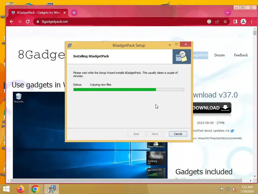The height and width of the screenshot is (194, 258).
Task: Click the disabled Back button
Action: [x=136, y=134]
